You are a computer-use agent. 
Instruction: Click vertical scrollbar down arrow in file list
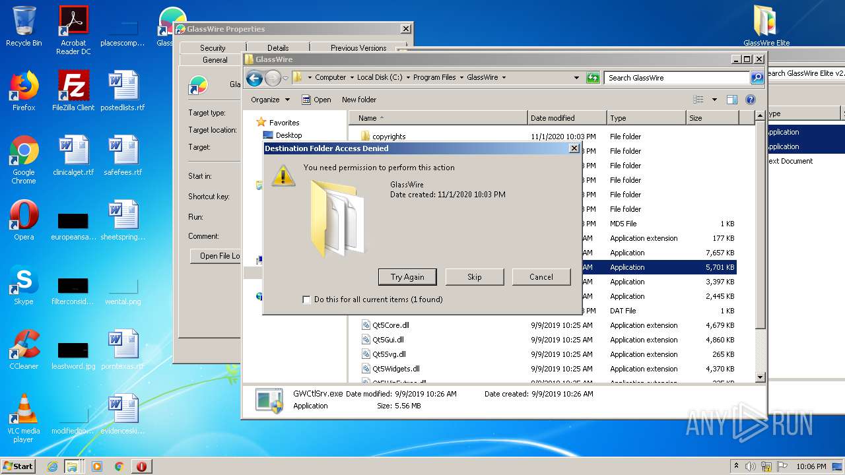760,377
